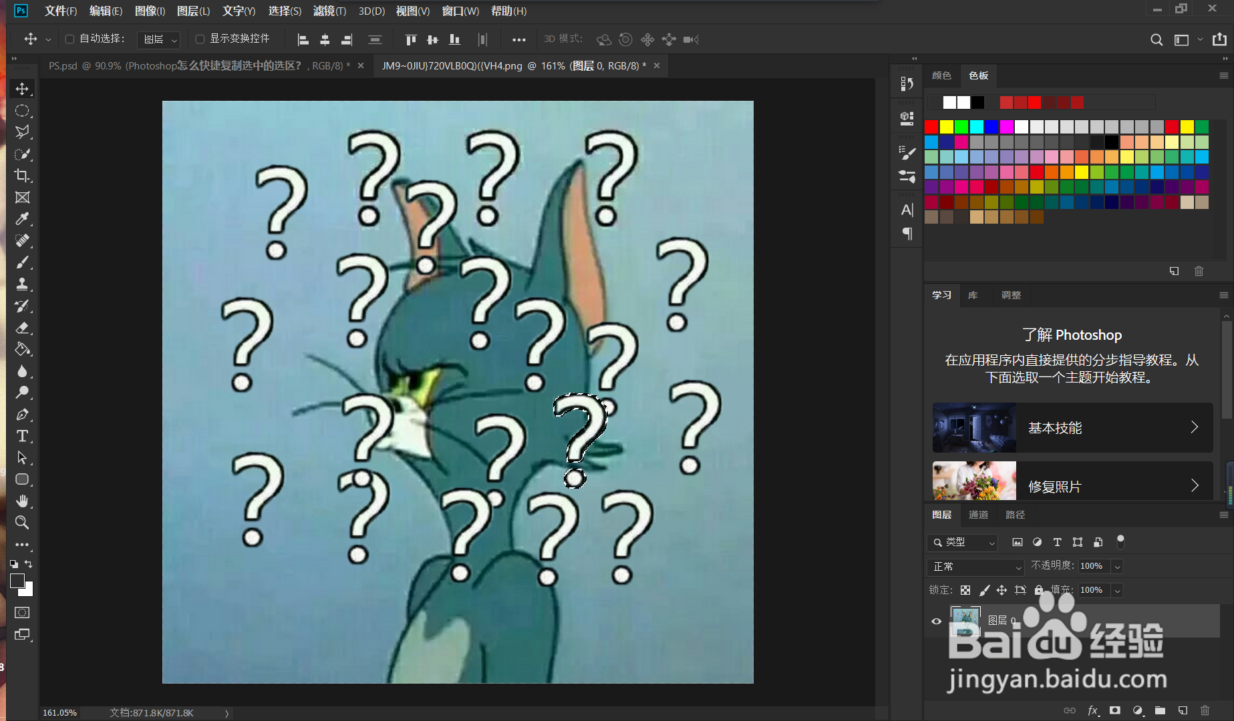Select the Horizontal Type tool

[x=22, y=436]
